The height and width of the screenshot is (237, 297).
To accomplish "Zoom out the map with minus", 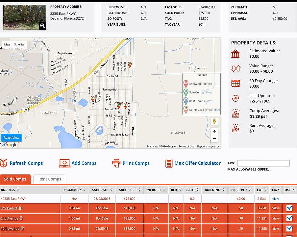I will (214, 139).
